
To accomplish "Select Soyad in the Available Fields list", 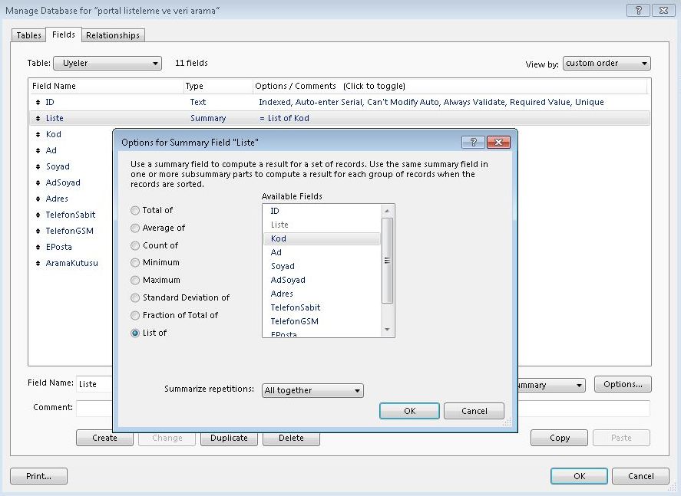I will (283, 266).
